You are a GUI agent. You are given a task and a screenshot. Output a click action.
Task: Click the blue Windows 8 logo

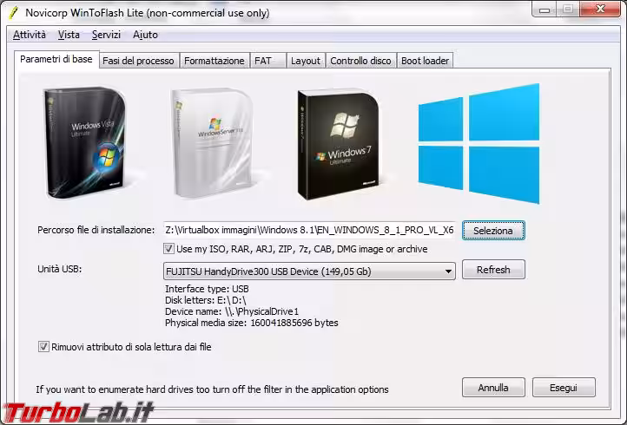(478, 144)
